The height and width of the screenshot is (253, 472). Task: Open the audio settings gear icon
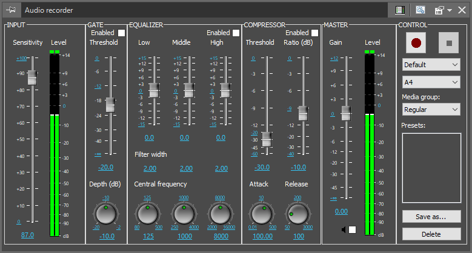coord(420,10)
